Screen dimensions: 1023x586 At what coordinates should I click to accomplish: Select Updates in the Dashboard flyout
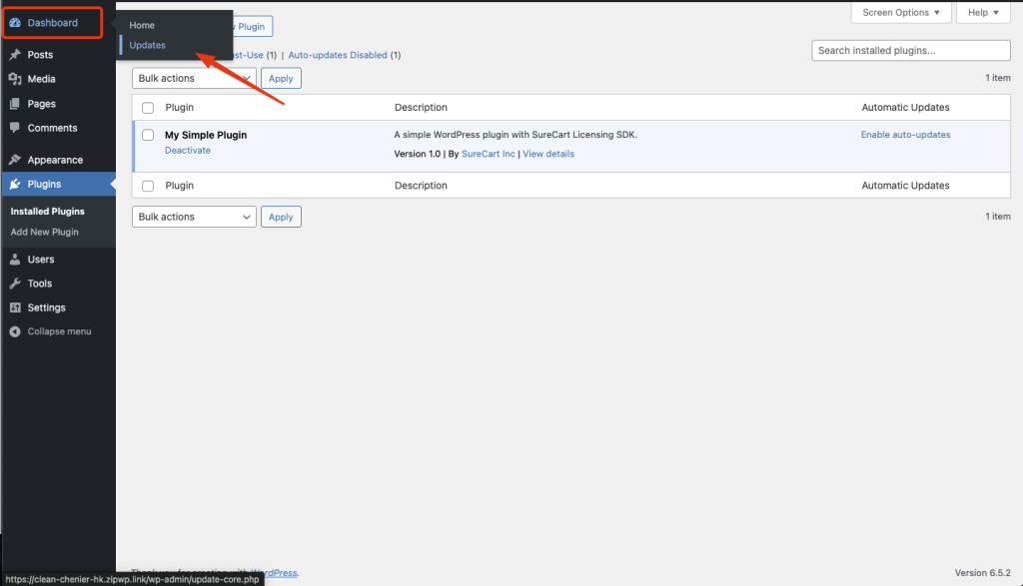tap(148, 45)
